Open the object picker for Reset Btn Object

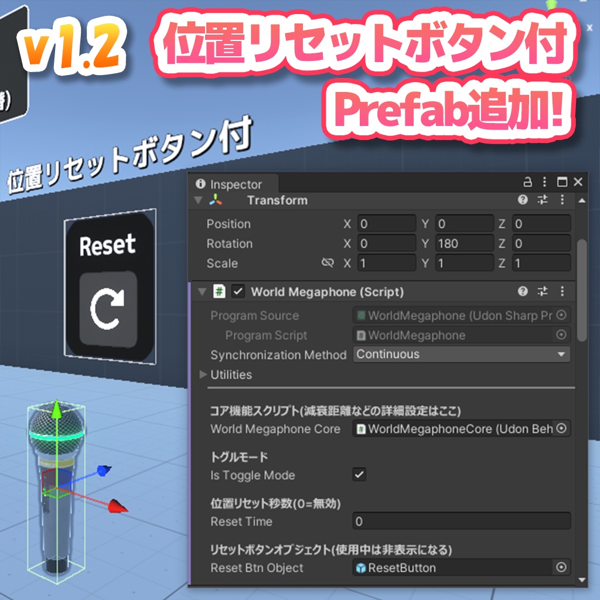point(561,567)
